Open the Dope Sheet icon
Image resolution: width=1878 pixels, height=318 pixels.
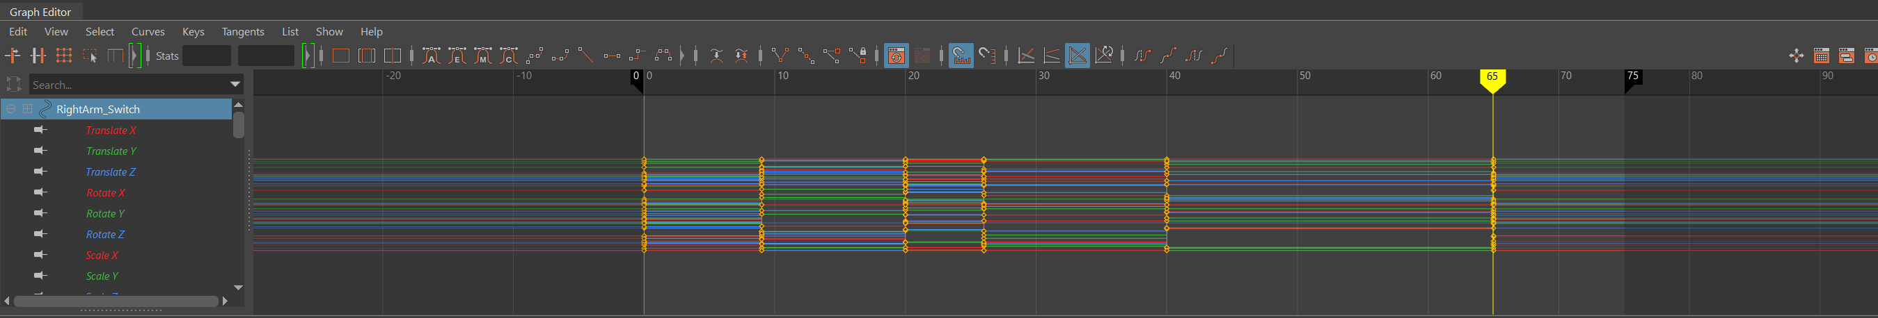(x=1821, y=56)
